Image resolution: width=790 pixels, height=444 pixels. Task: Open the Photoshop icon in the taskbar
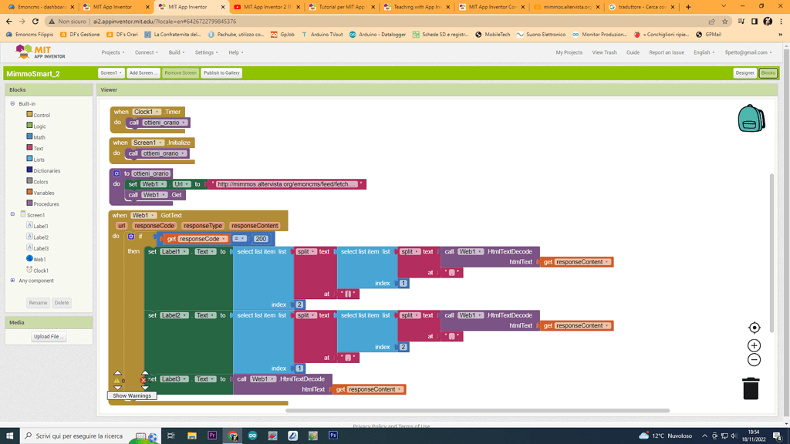(333, 436)
